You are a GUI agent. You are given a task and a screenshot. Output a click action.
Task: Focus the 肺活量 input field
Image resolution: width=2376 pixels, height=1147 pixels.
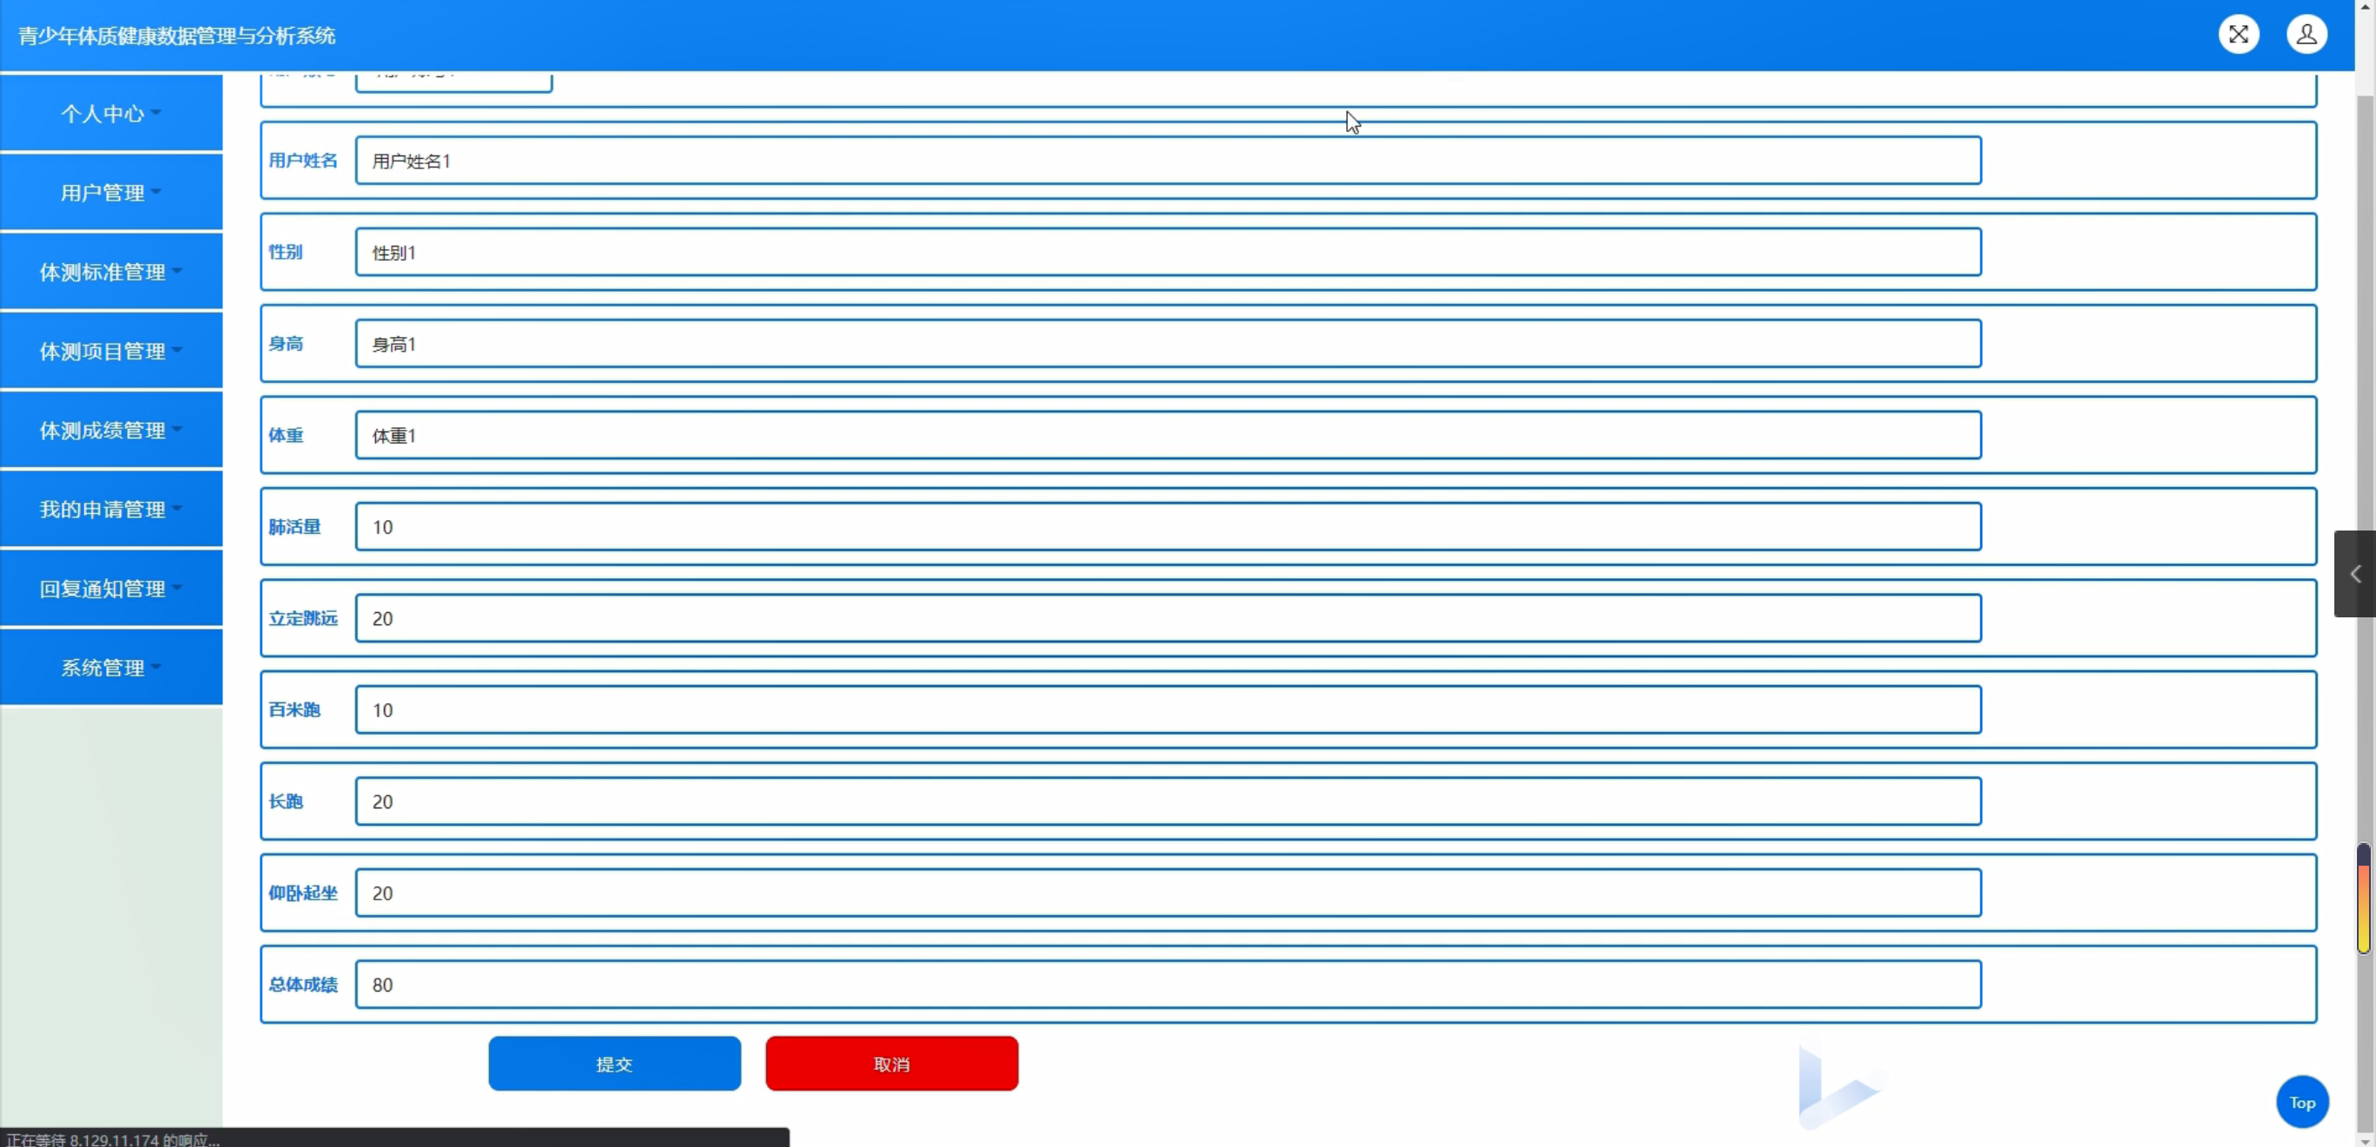[x=1167, y=527]
